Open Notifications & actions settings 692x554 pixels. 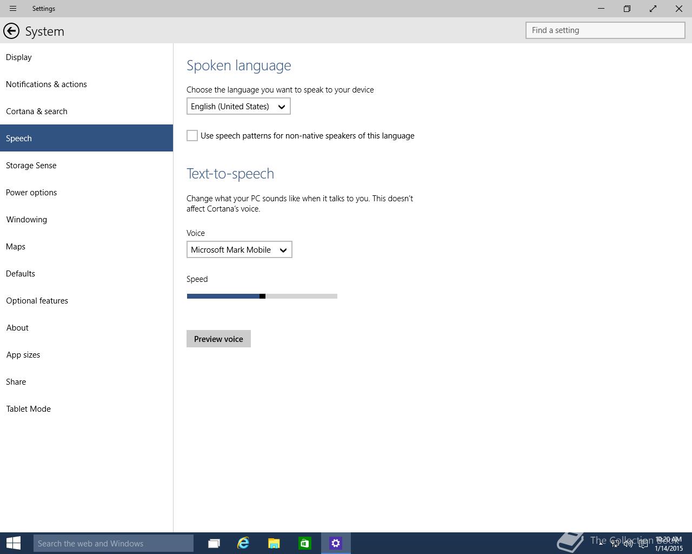(x=86, y=84)
